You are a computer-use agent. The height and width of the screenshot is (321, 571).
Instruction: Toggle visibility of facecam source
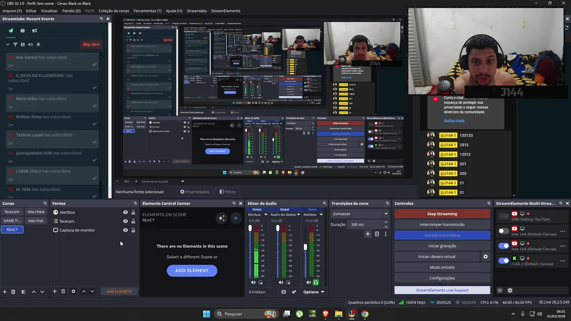[x=125, y=221]
